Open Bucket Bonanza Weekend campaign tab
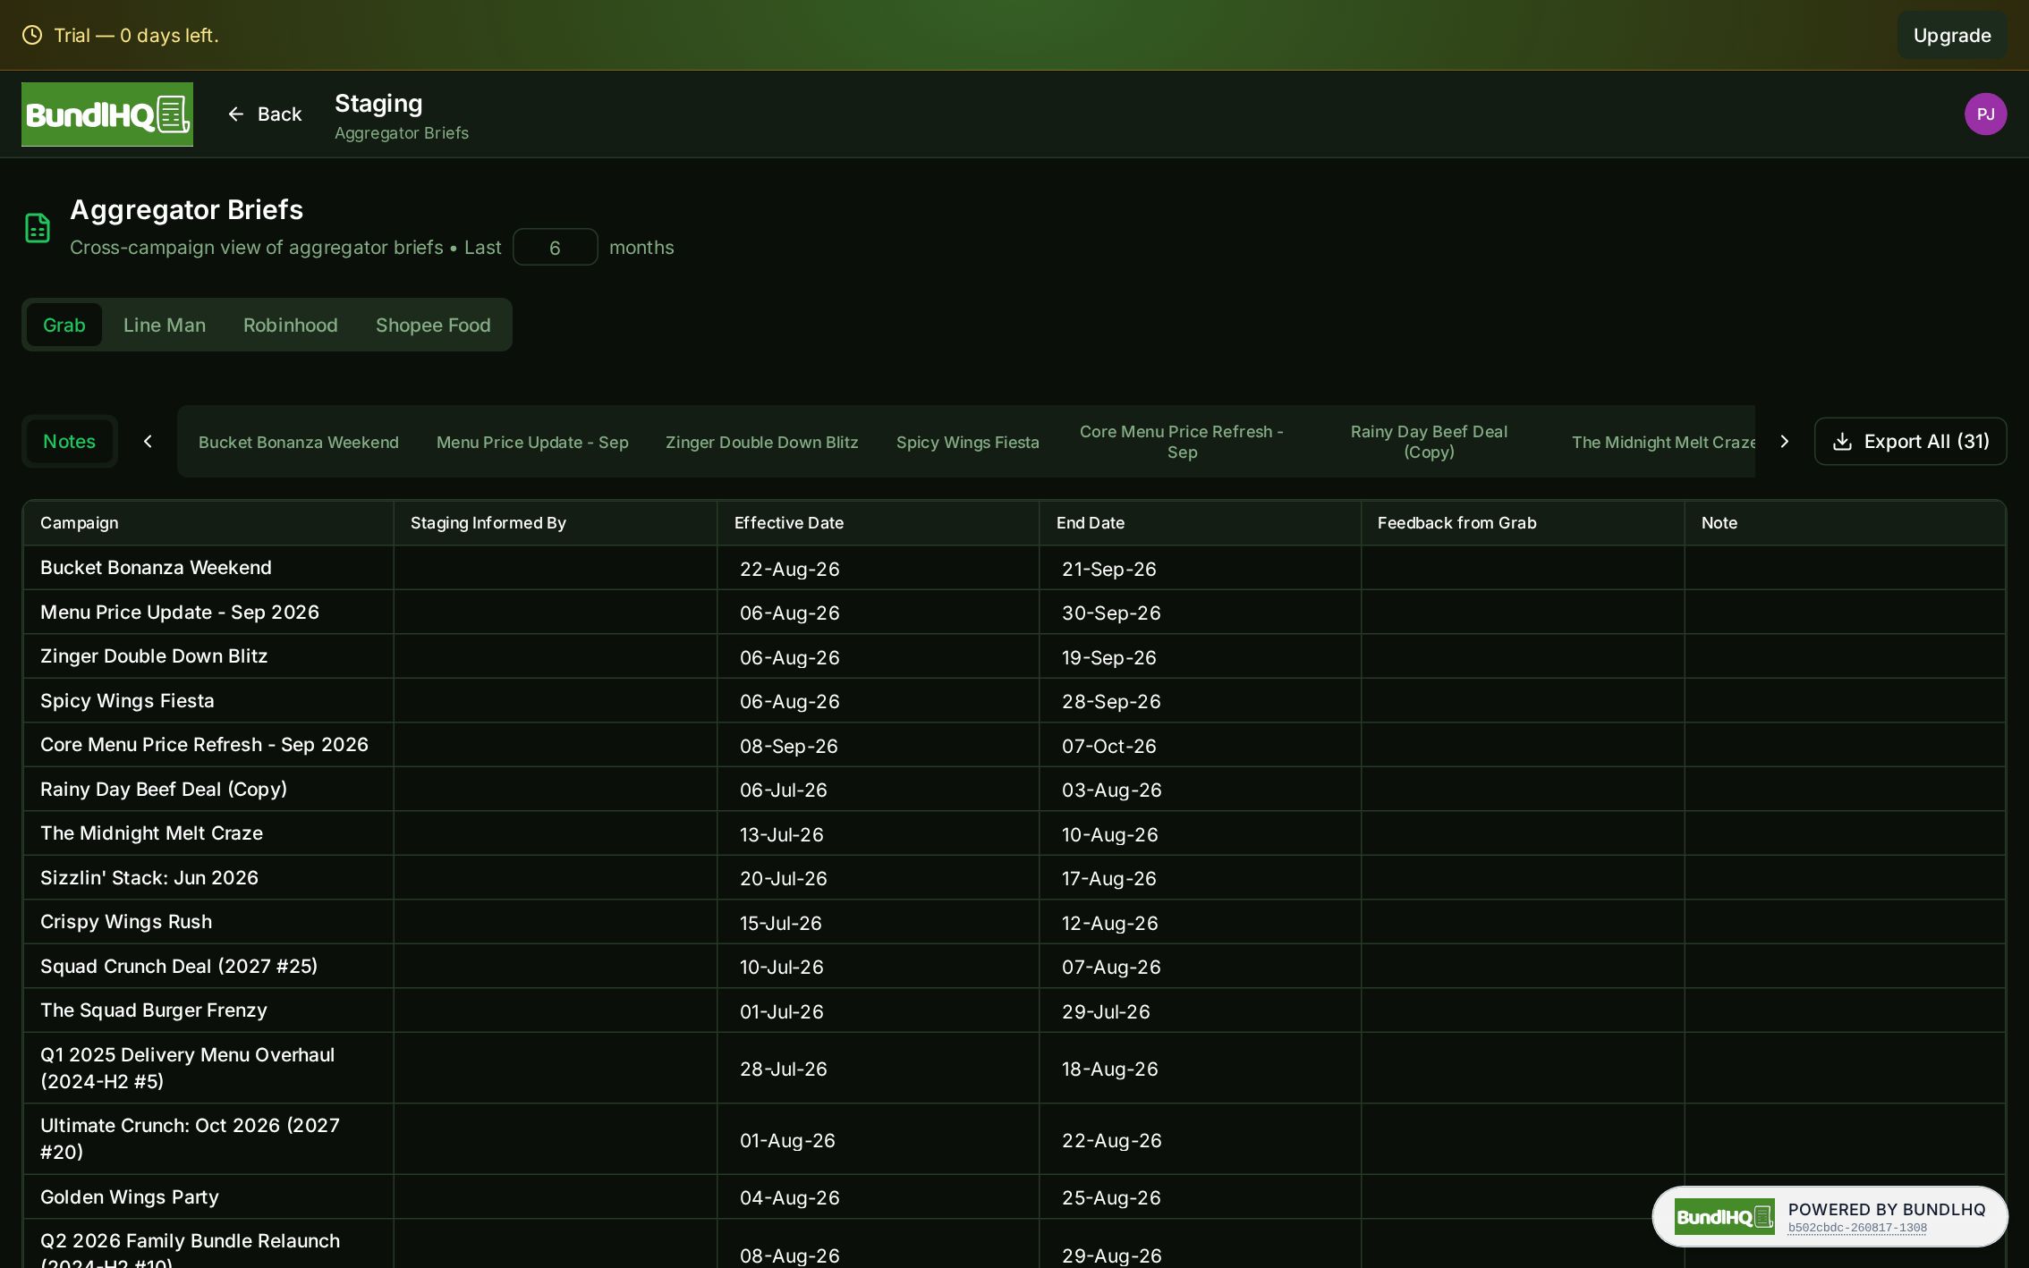 [x=299, y=442]
